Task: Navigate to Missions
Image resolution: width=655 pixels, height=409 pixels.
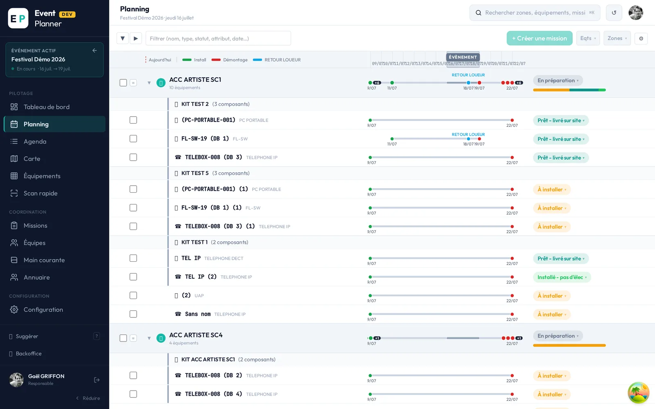Action: click(54, 225)
